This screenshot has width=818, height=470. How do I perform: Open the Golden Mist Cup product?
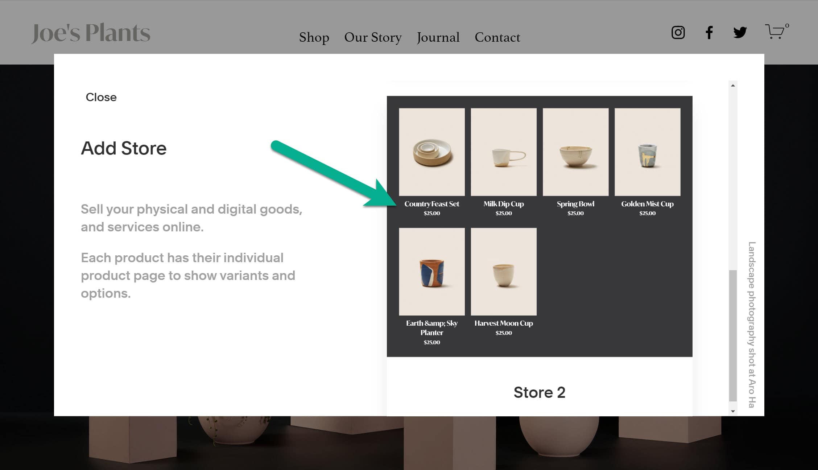tap(647, 152)
